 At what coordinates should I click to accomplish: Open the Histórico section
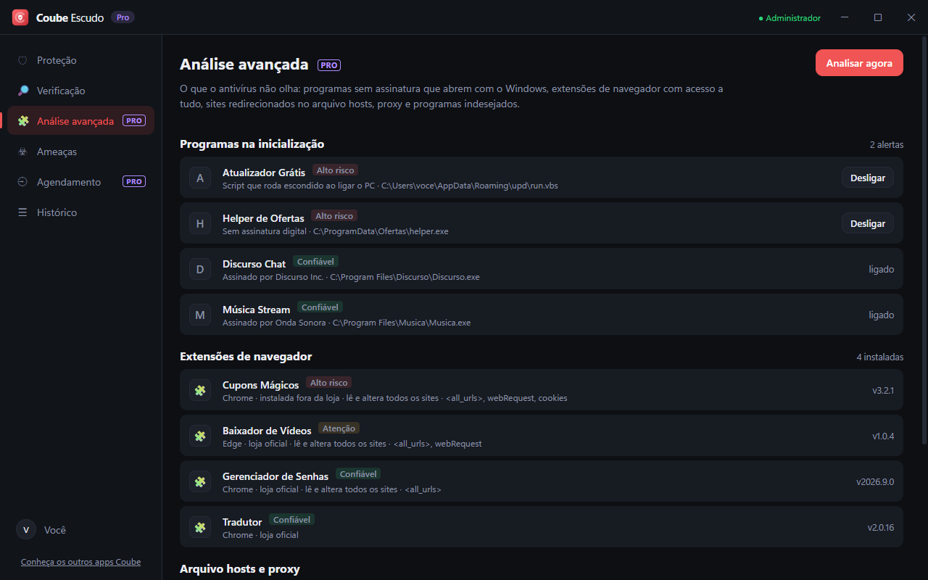click(81, 212)
